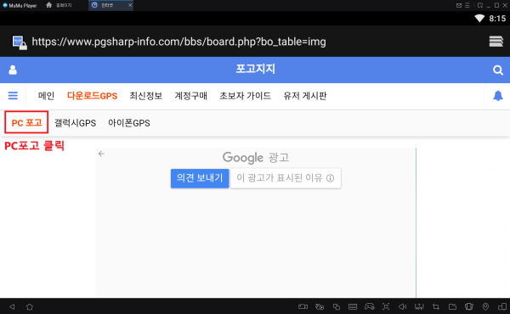The width and height of the screenshot is (510, 314).
Task: Open the 최신정보 menu item
Action: [145, 96]
